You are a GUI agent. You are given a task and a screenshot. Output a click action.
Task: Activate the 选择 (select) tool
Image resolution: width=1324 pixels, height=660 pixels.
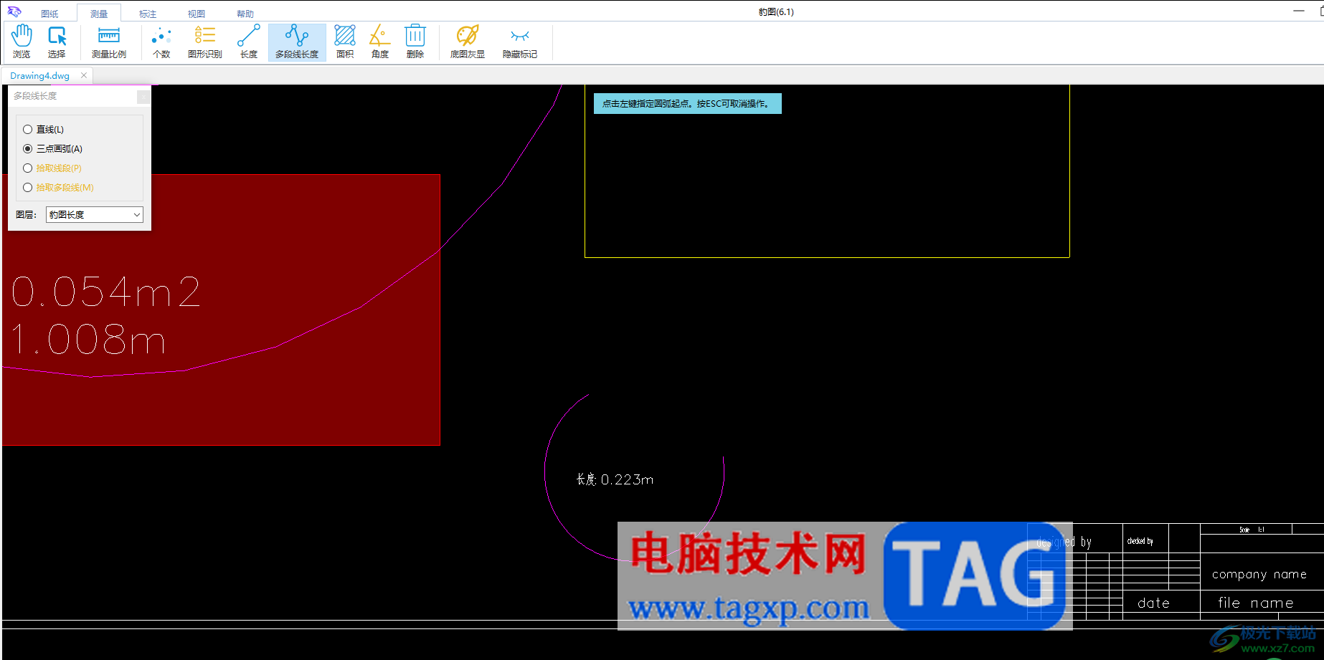(57, 42)
